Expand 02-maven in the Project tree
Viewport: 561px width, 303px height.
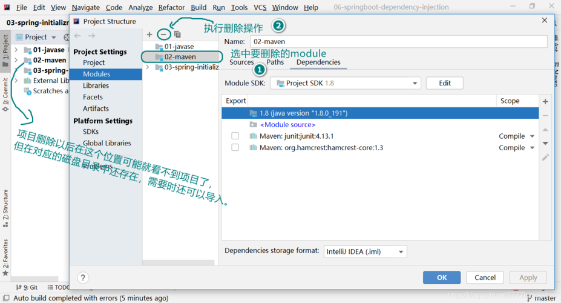pos(16,60)
